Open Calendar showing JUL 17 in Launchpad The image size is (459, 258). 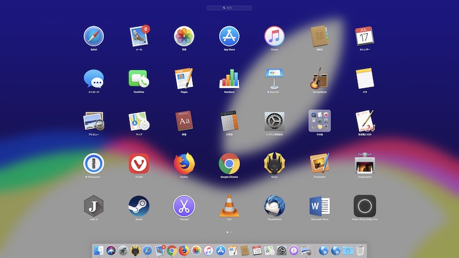click(364, 36)
